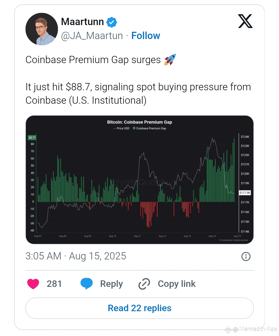279x336 pixels.
Task: Click the green Coinbase Premium Gap legend dot
Action: (134, 128)
